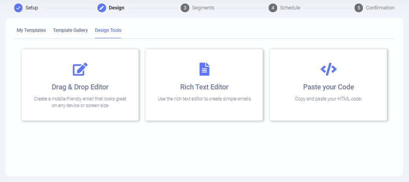This screenshot has height=182, width=409.
Task: Click the 'Copy and paste your HTML code' description
Action: tap(329, 99)
